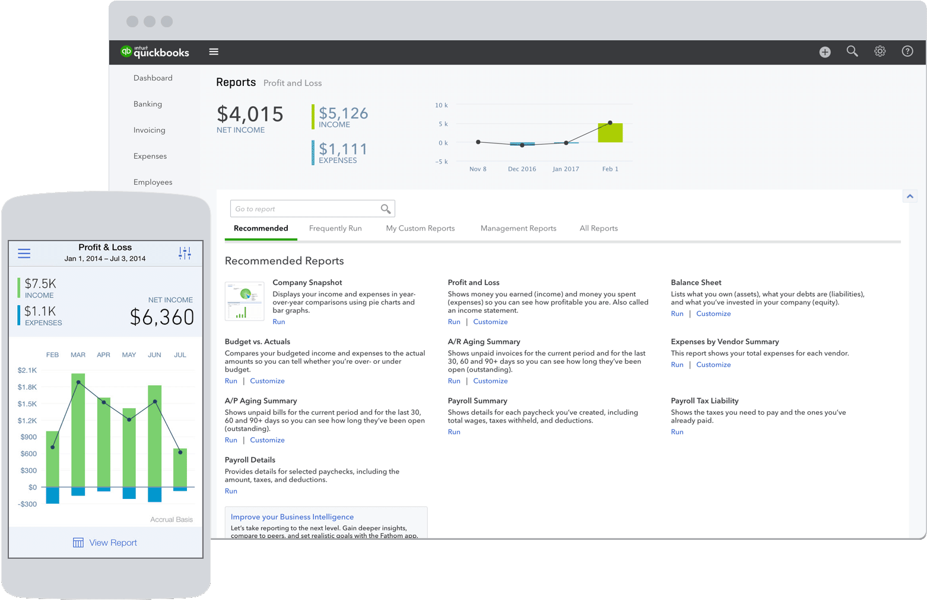Run the Profit and Loss report

pos(454,322)
